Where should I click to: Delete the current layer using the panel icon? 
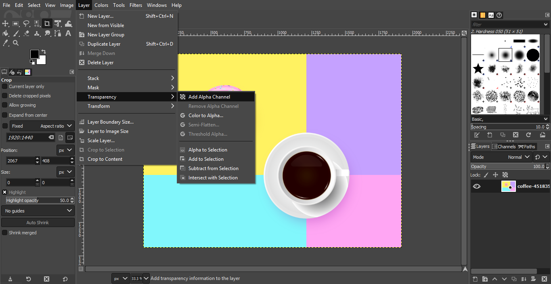544,279
